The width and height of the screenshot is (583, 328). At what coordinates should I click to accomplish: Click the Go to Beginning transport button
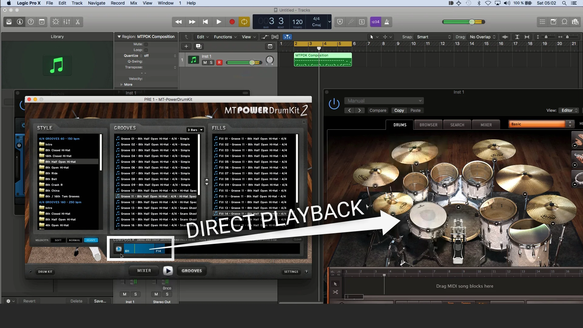click(205, 22)
